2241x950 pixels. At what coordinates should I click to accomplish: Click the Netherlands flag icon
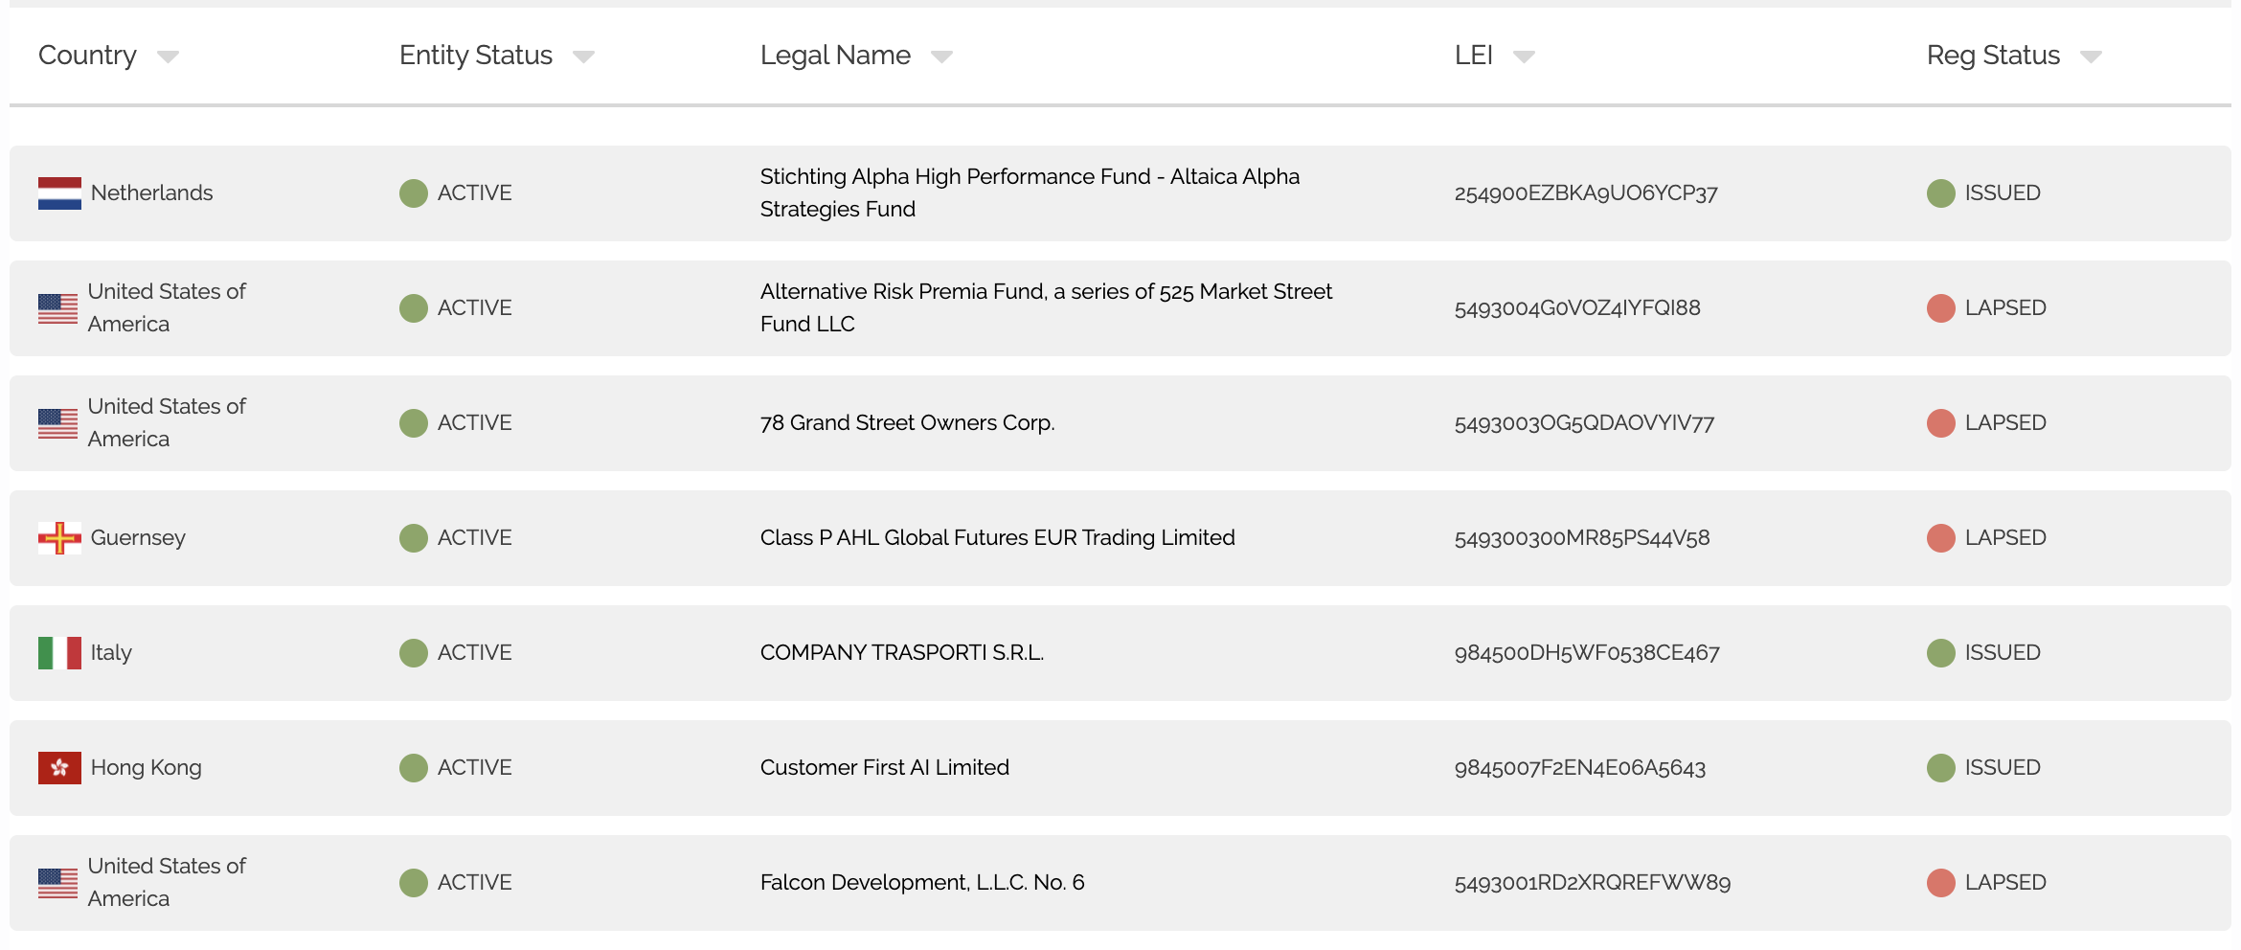pos(59,193)
